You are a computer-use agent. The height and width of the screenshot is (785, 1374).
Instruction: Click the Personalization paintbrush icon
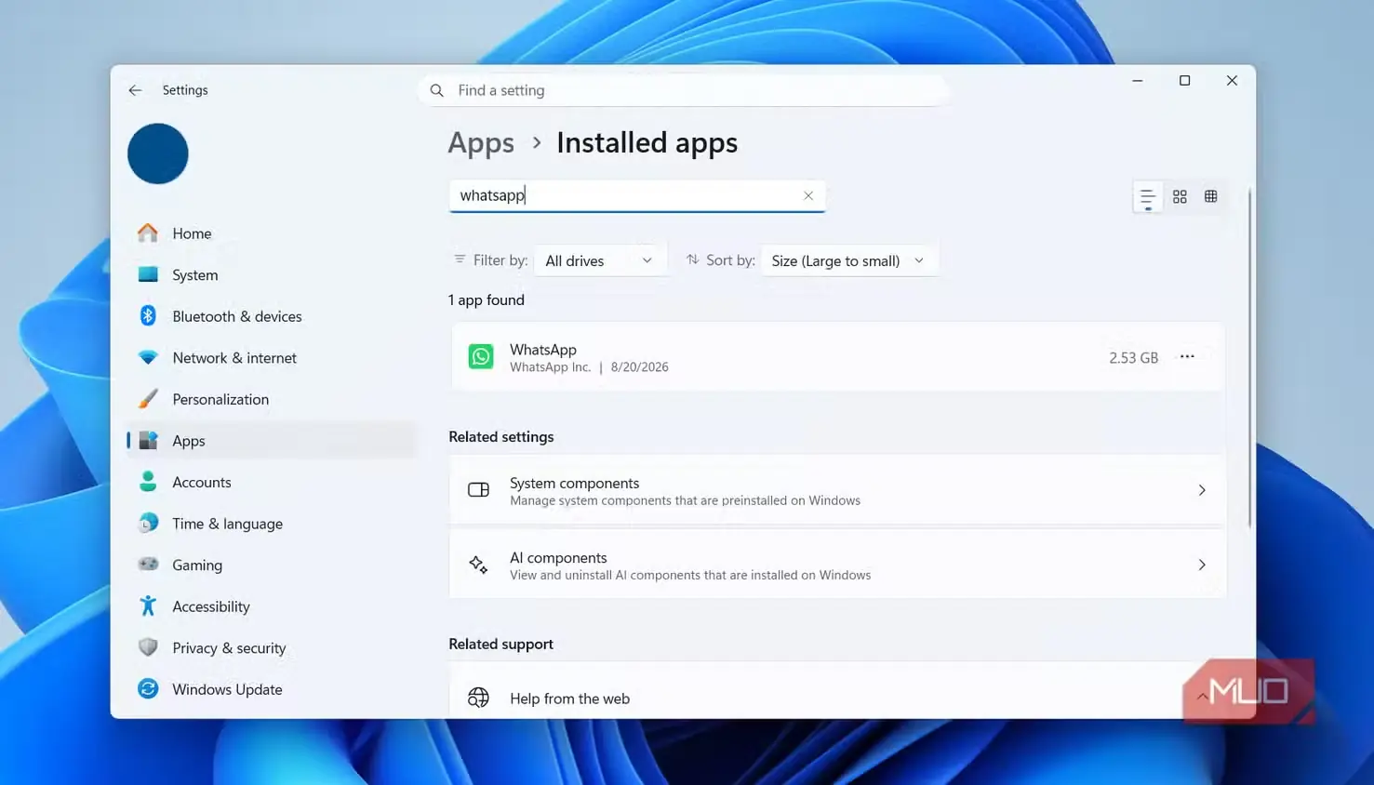[x=148, y=399]
